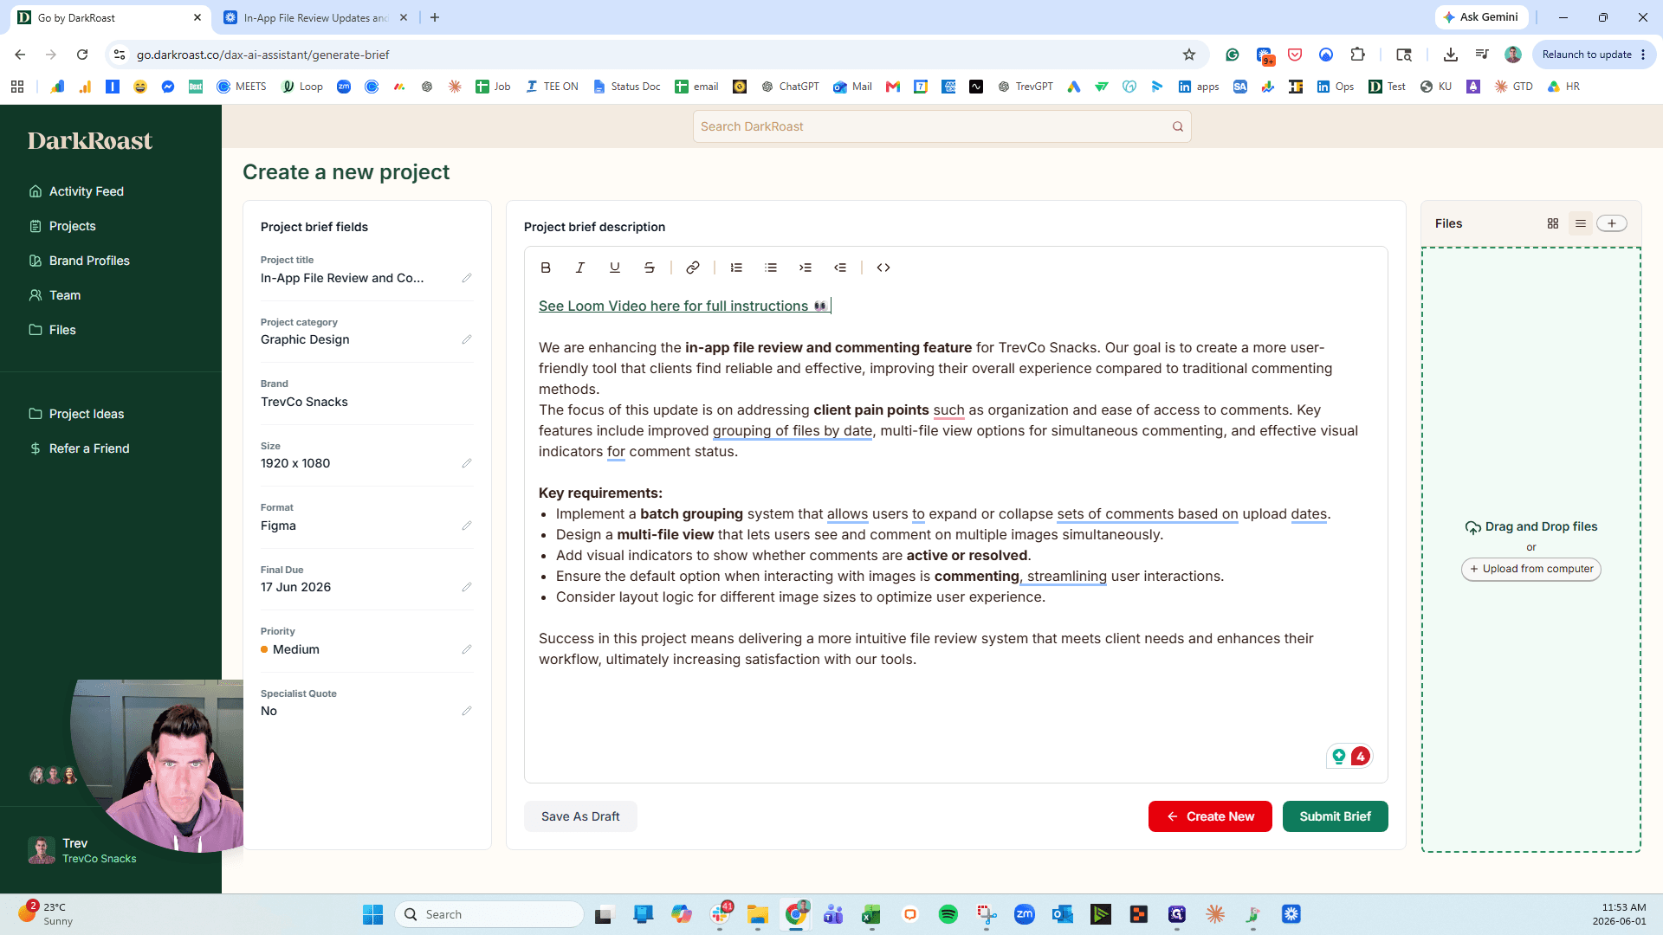Open Project Ideas in the sidebar
The width and height of the screenshot is (1663, 935).
(76, 414)
